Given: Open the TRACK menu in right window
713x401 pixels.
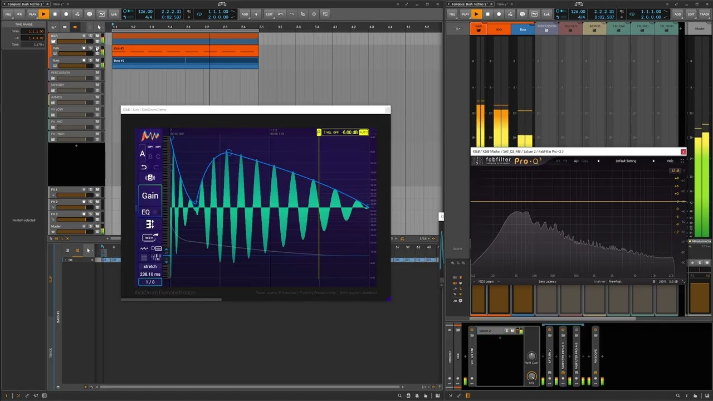Looking at the screenshot, I should 704,14.
